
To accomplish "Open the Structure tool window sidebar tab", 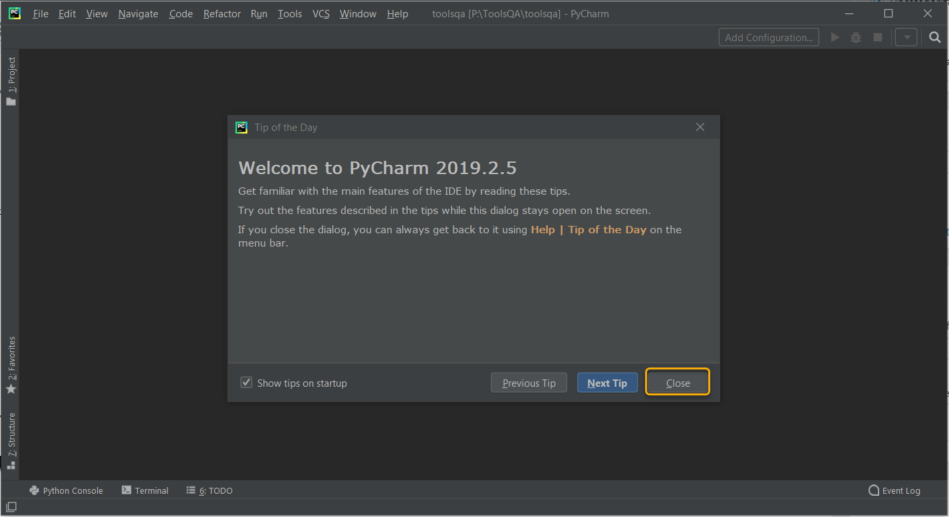I will [11, 441].
